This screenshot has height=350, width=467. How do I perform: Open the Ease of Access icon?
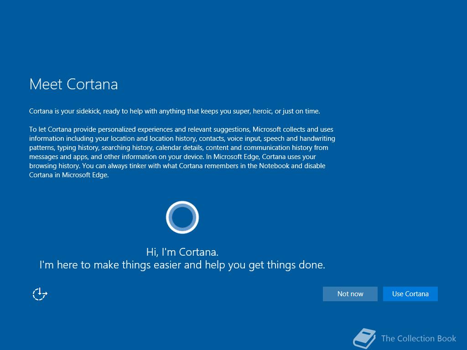coord(40,294)
